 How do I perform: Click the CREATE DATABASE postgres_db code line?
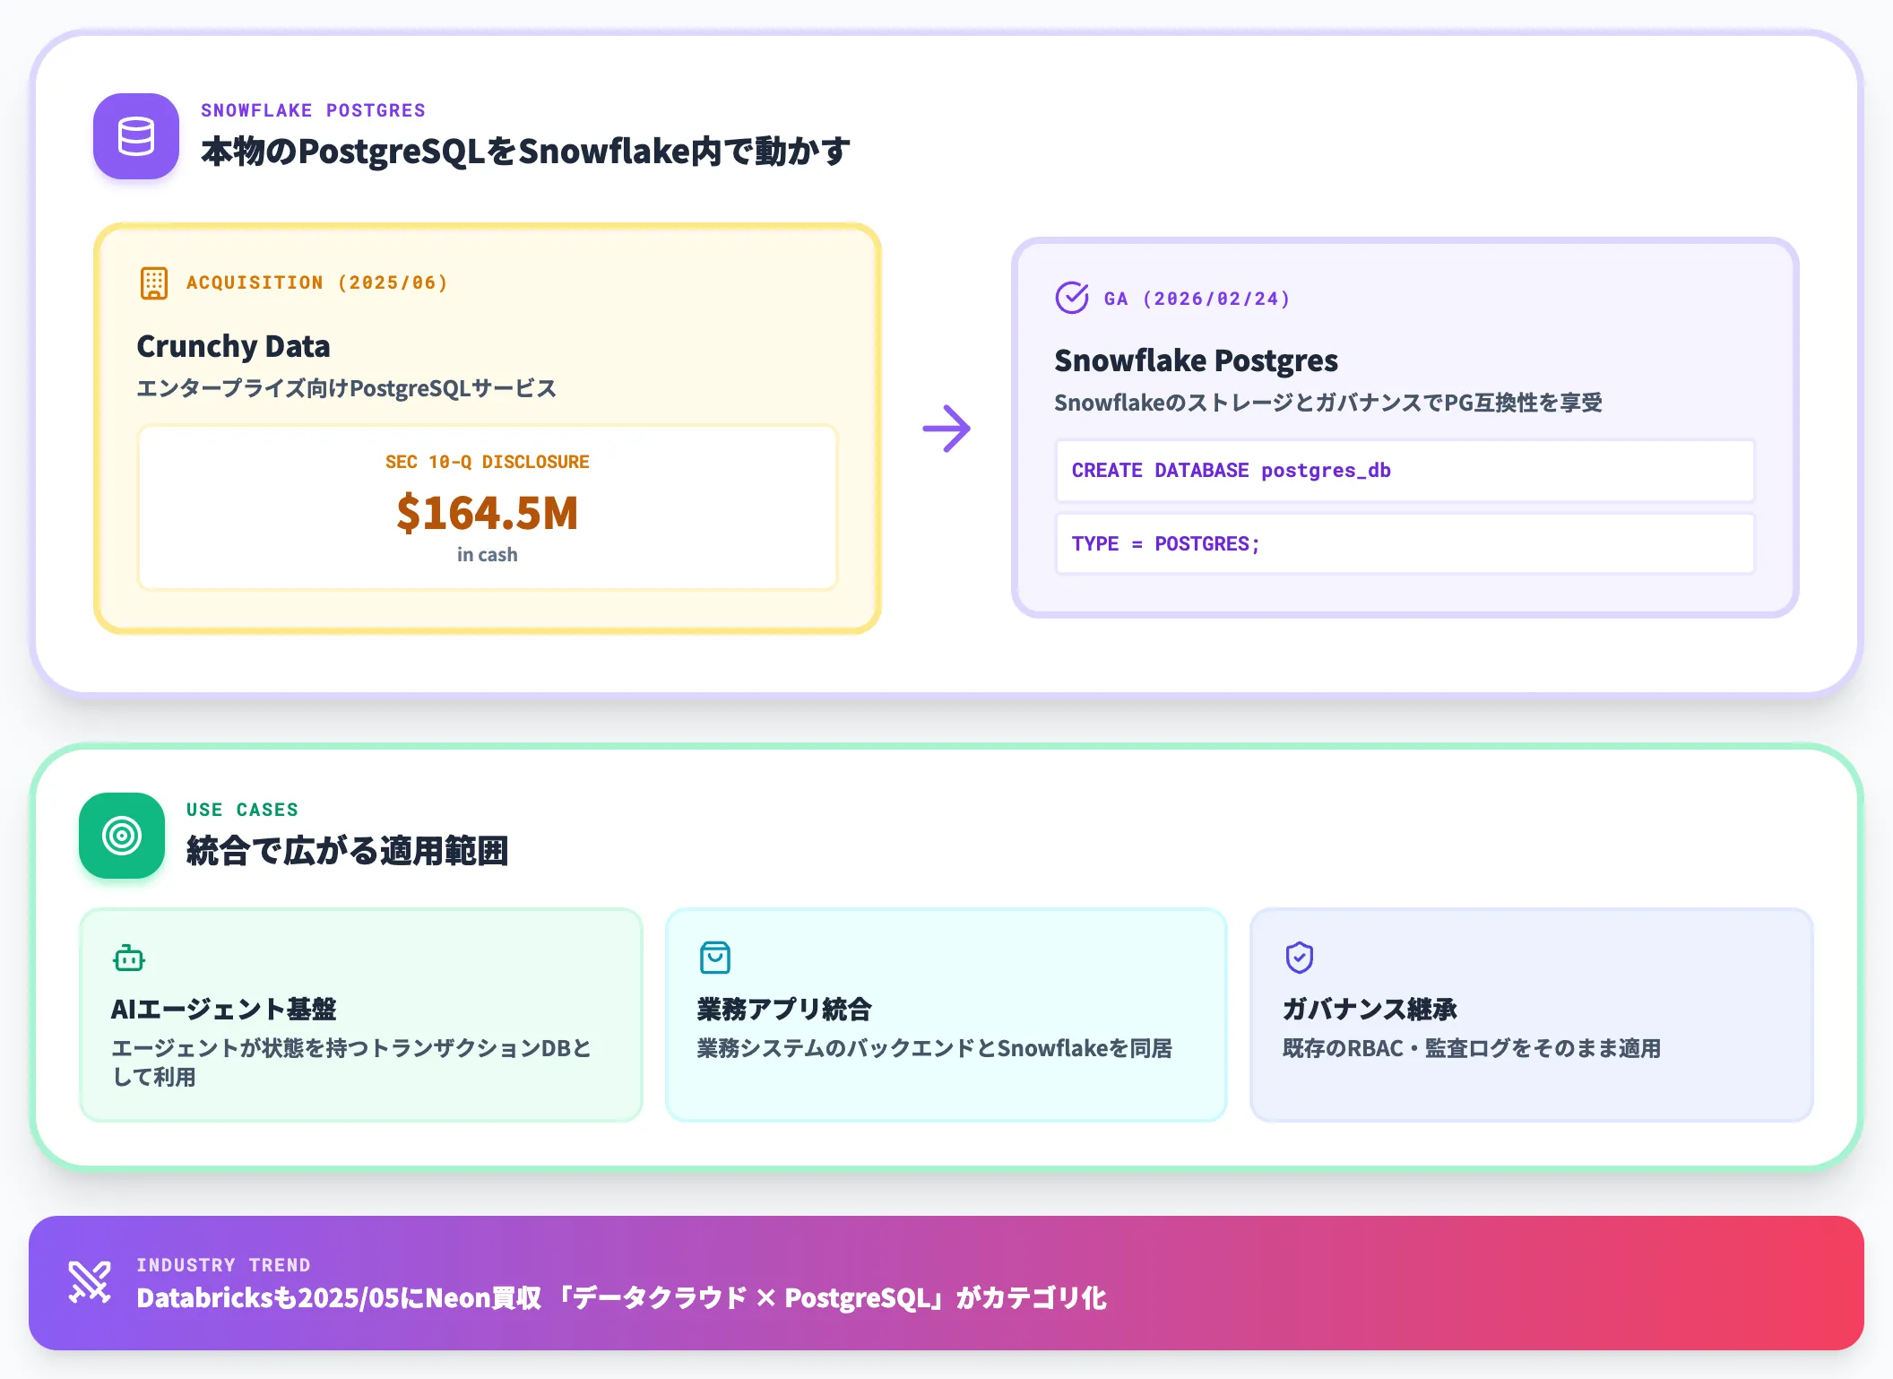tap(1405, 471)
